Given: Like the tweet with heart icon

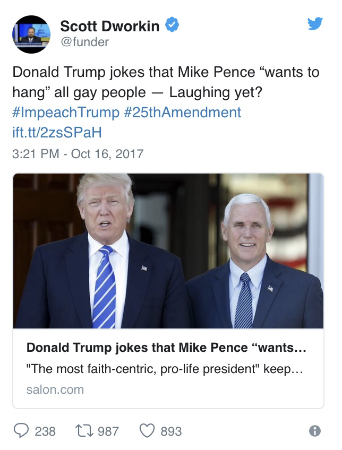Looking at the screenshot, I should point(147,431).
